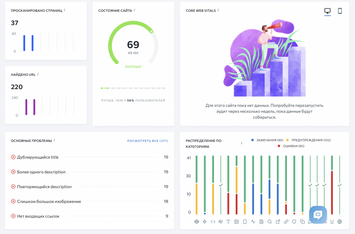Select the cube category icon under chart

pyautogui.click(x=197, y=222)
